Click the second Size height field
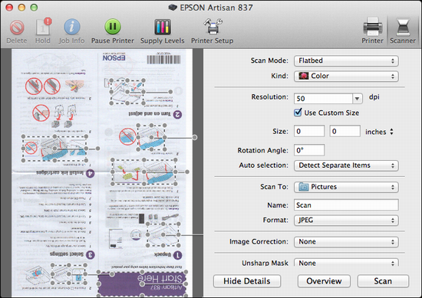 [x=345, y=131]
